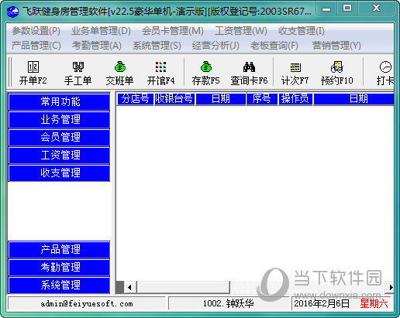400x318 pixels.
Task: Click the left scroll arrow of table
Action: tap(129, 287)
